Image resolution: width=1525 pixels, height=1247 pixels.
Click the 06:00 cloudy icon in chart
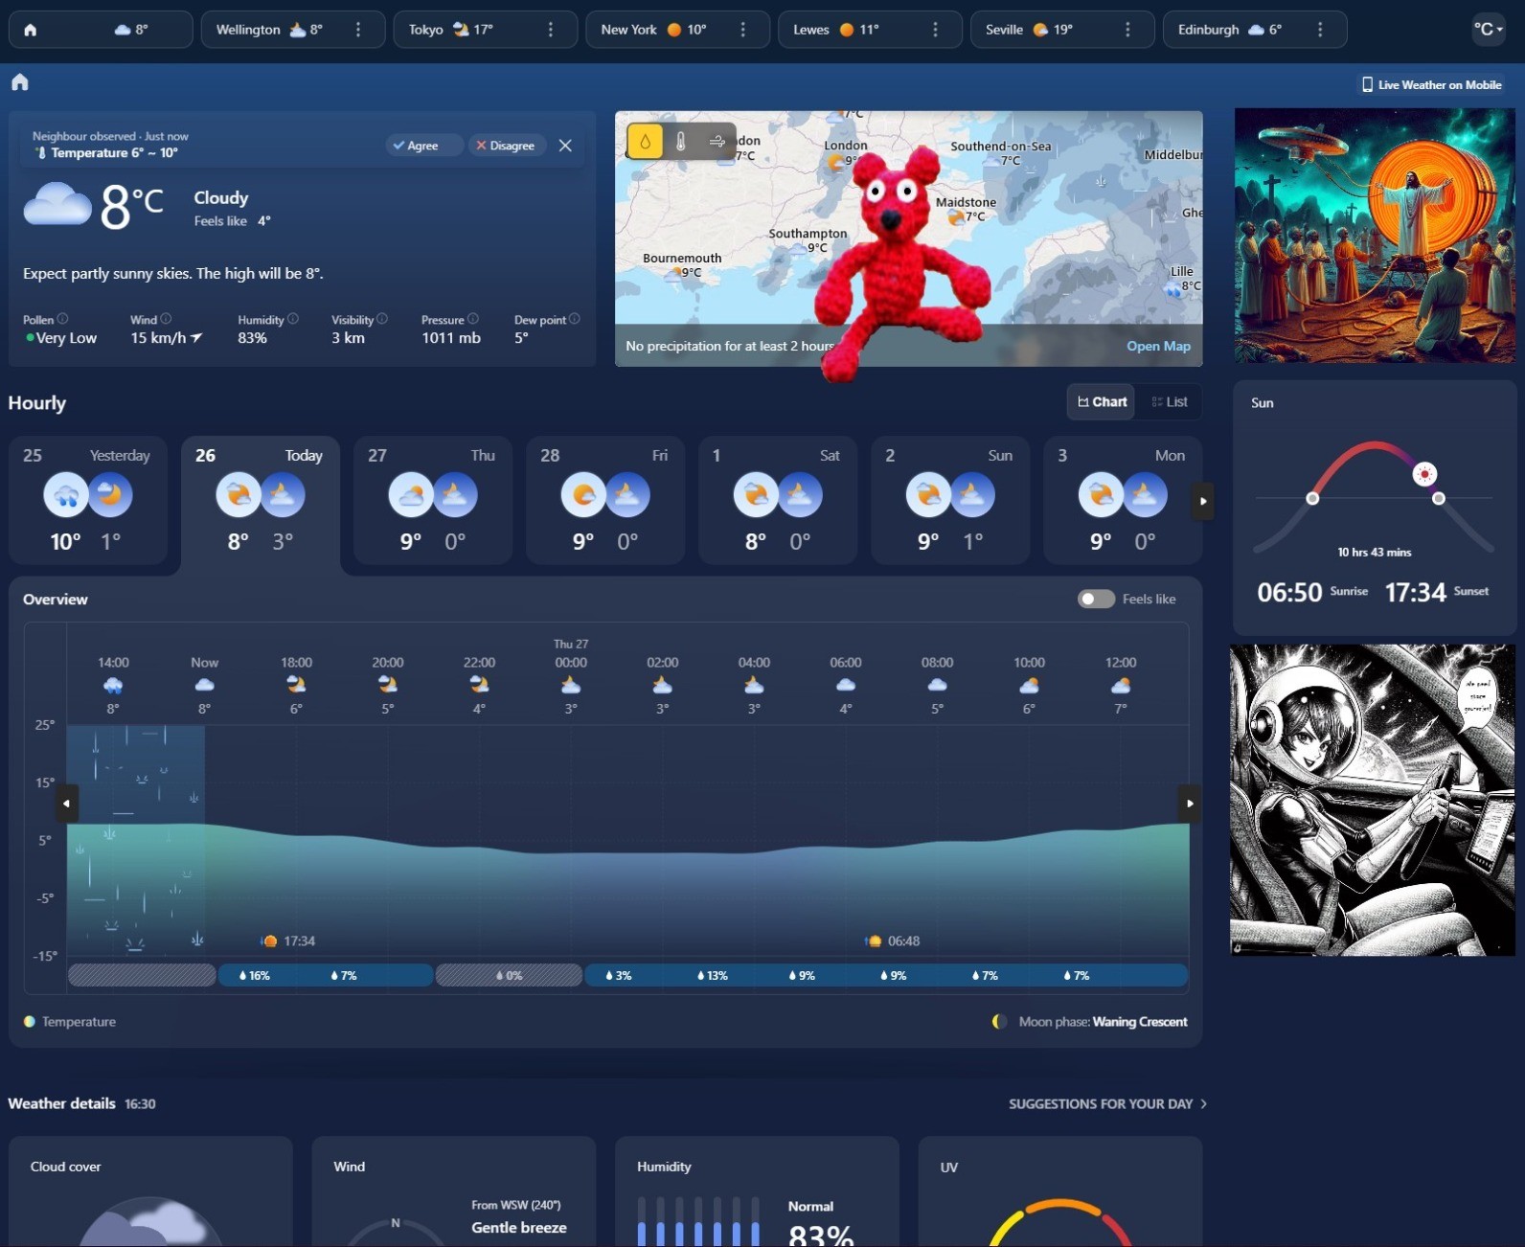click(846, 685)
